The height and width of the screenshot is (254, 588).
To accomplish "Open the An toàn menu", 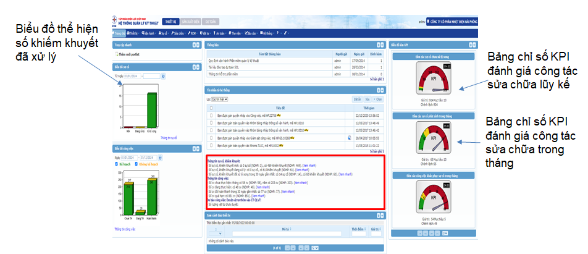I will click(220, 33).
